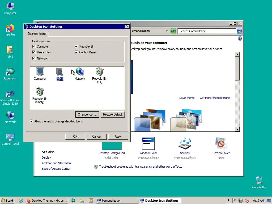Open the file explorer icon in the taskbar

click(x=82, y=201)
